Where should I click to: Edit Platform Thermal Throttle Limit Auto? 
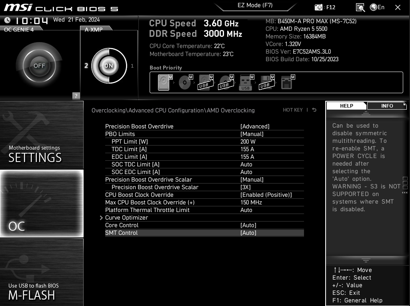pyautogui.click(x=246, y=210)
